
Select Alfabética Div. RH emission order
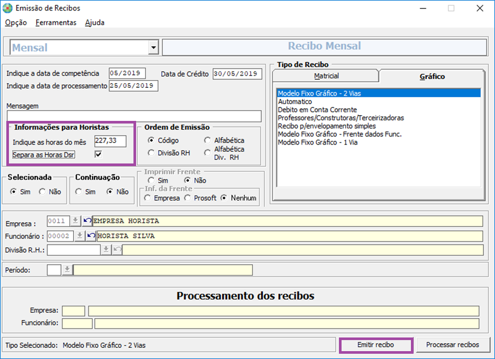(208, 153)
